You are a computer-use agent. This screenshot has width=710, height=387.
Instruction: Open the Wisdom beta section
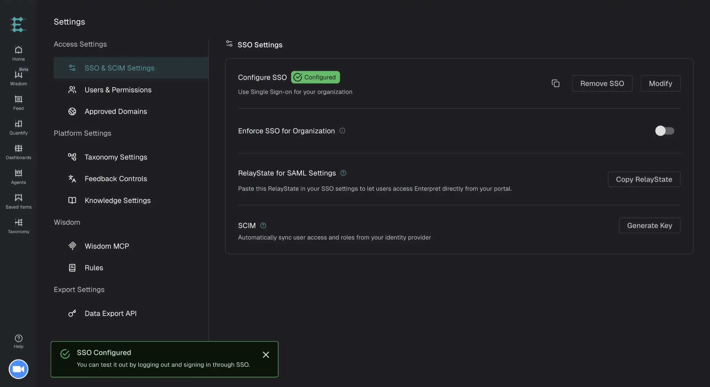pos(18,77)
